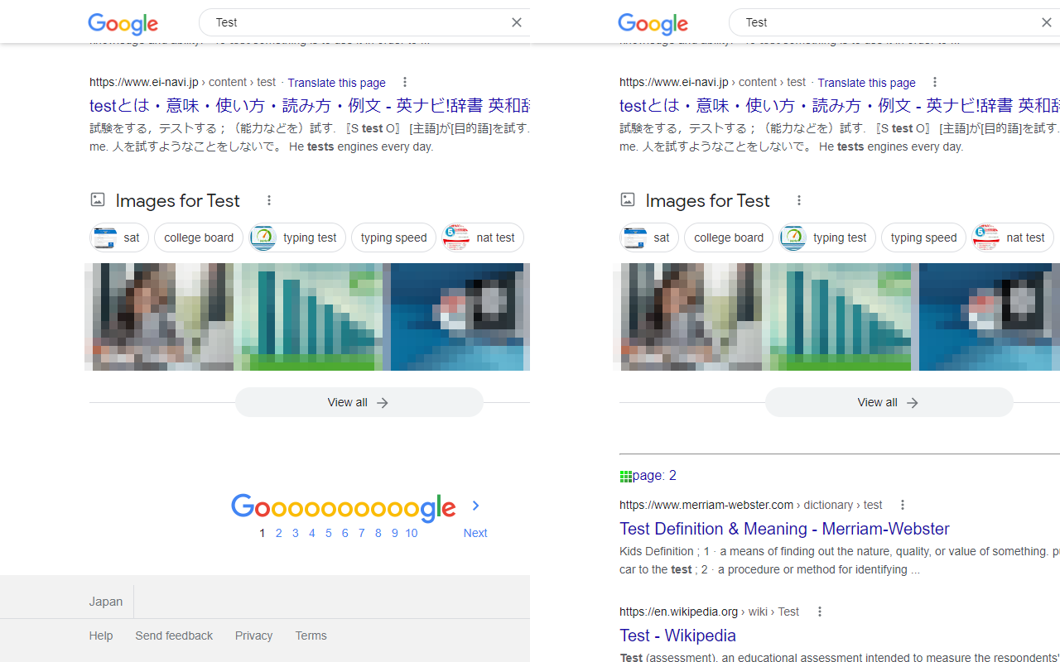
Task: Click Translate this page link in left window
Action: point(336,83)
